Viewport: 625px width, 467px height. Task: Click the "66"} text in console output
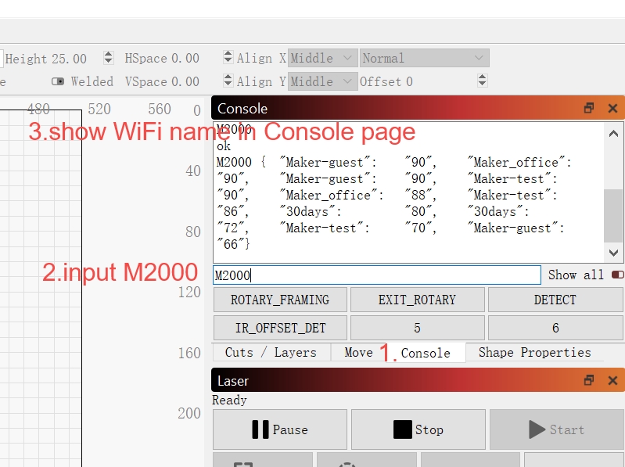click(233, 244)
